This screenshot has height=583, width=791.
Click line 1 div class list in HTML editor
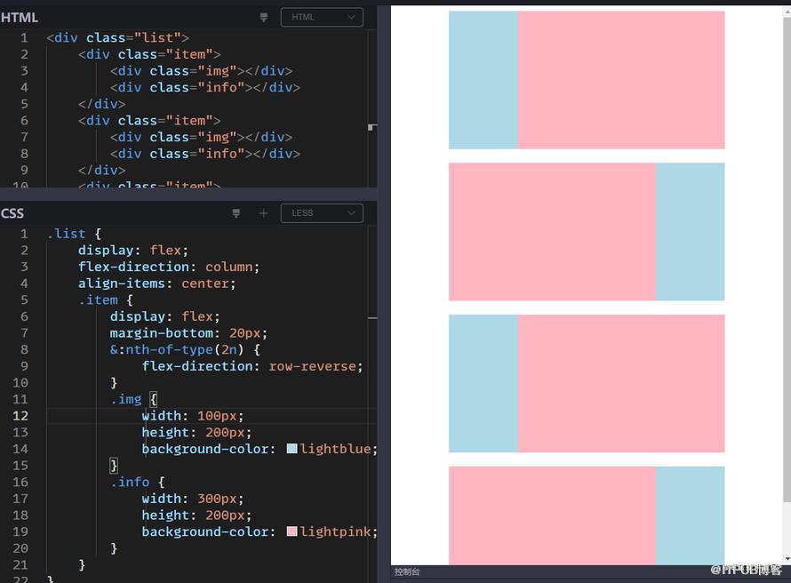[117, 38]
